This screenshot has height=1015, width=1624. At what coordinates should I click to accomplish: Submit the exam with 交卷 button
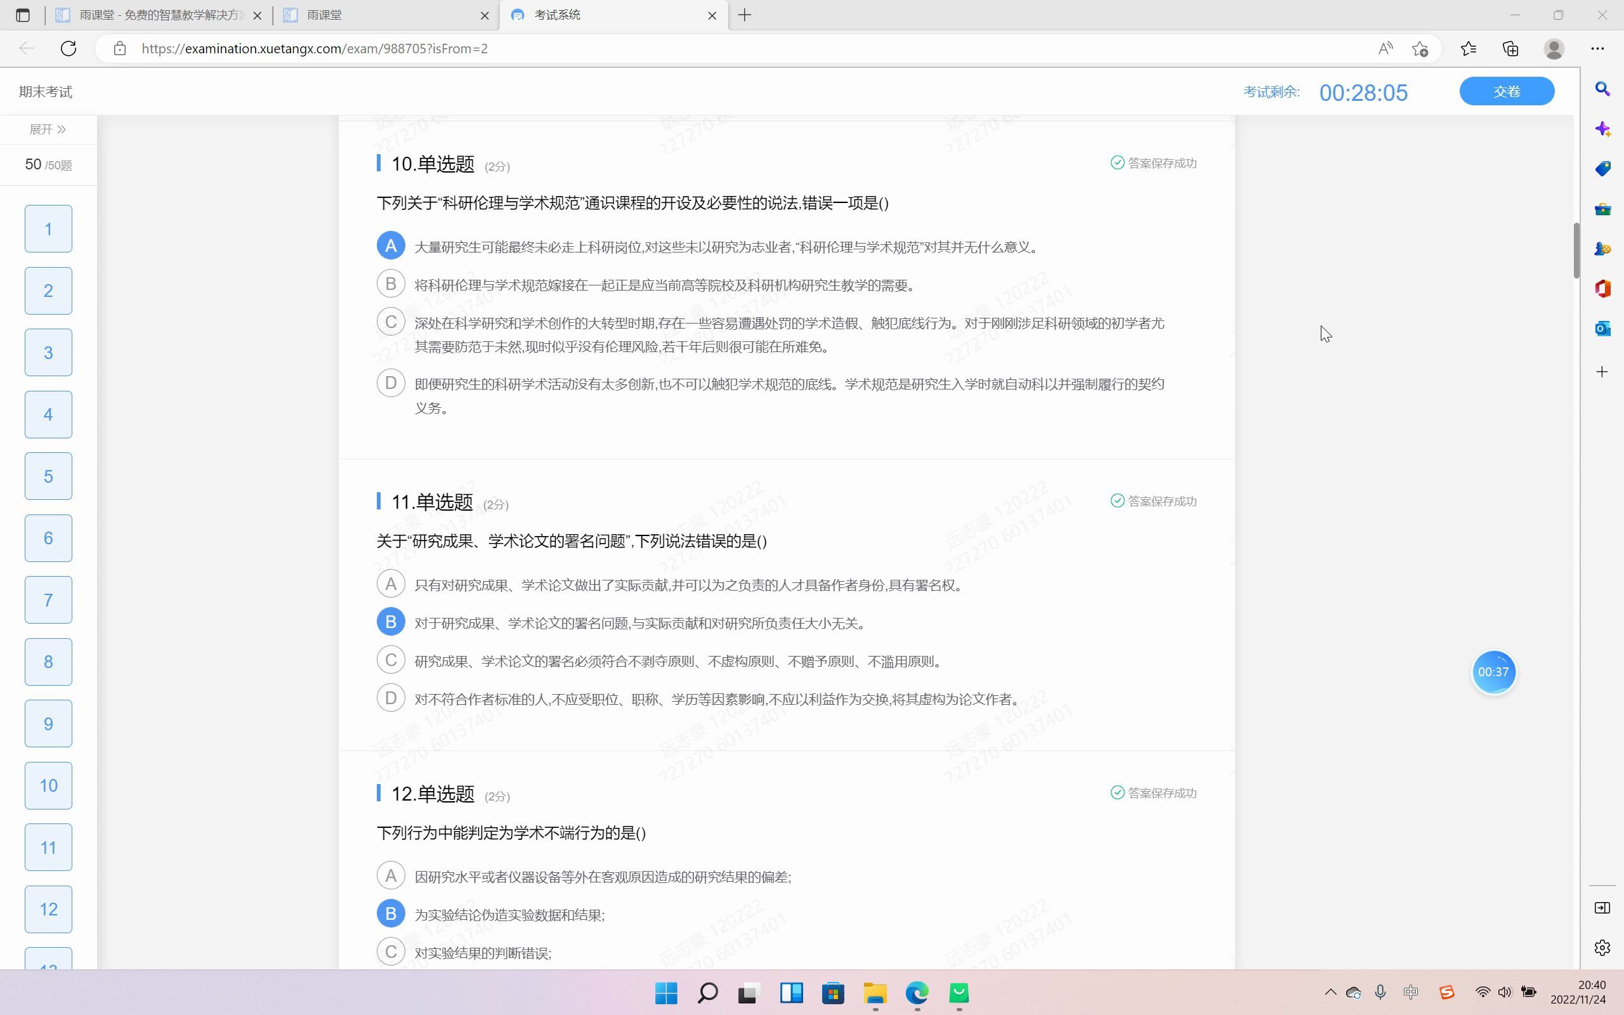(1507, 91)
